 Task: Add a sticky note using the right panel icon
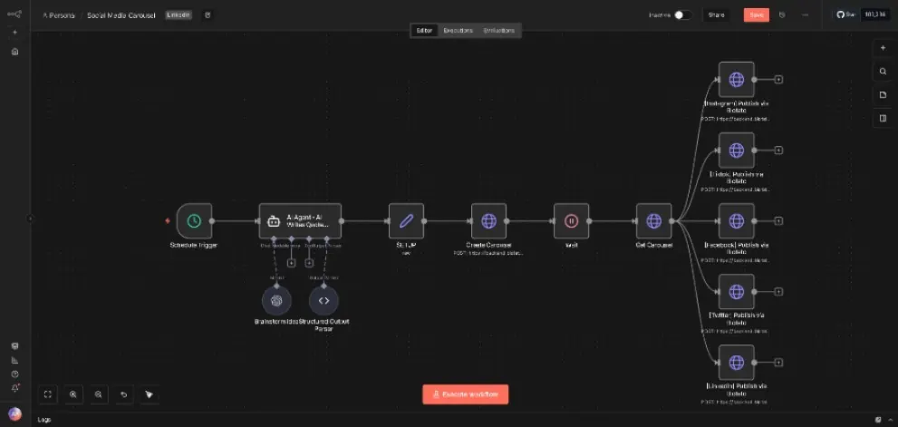click(x=883, y=95)
